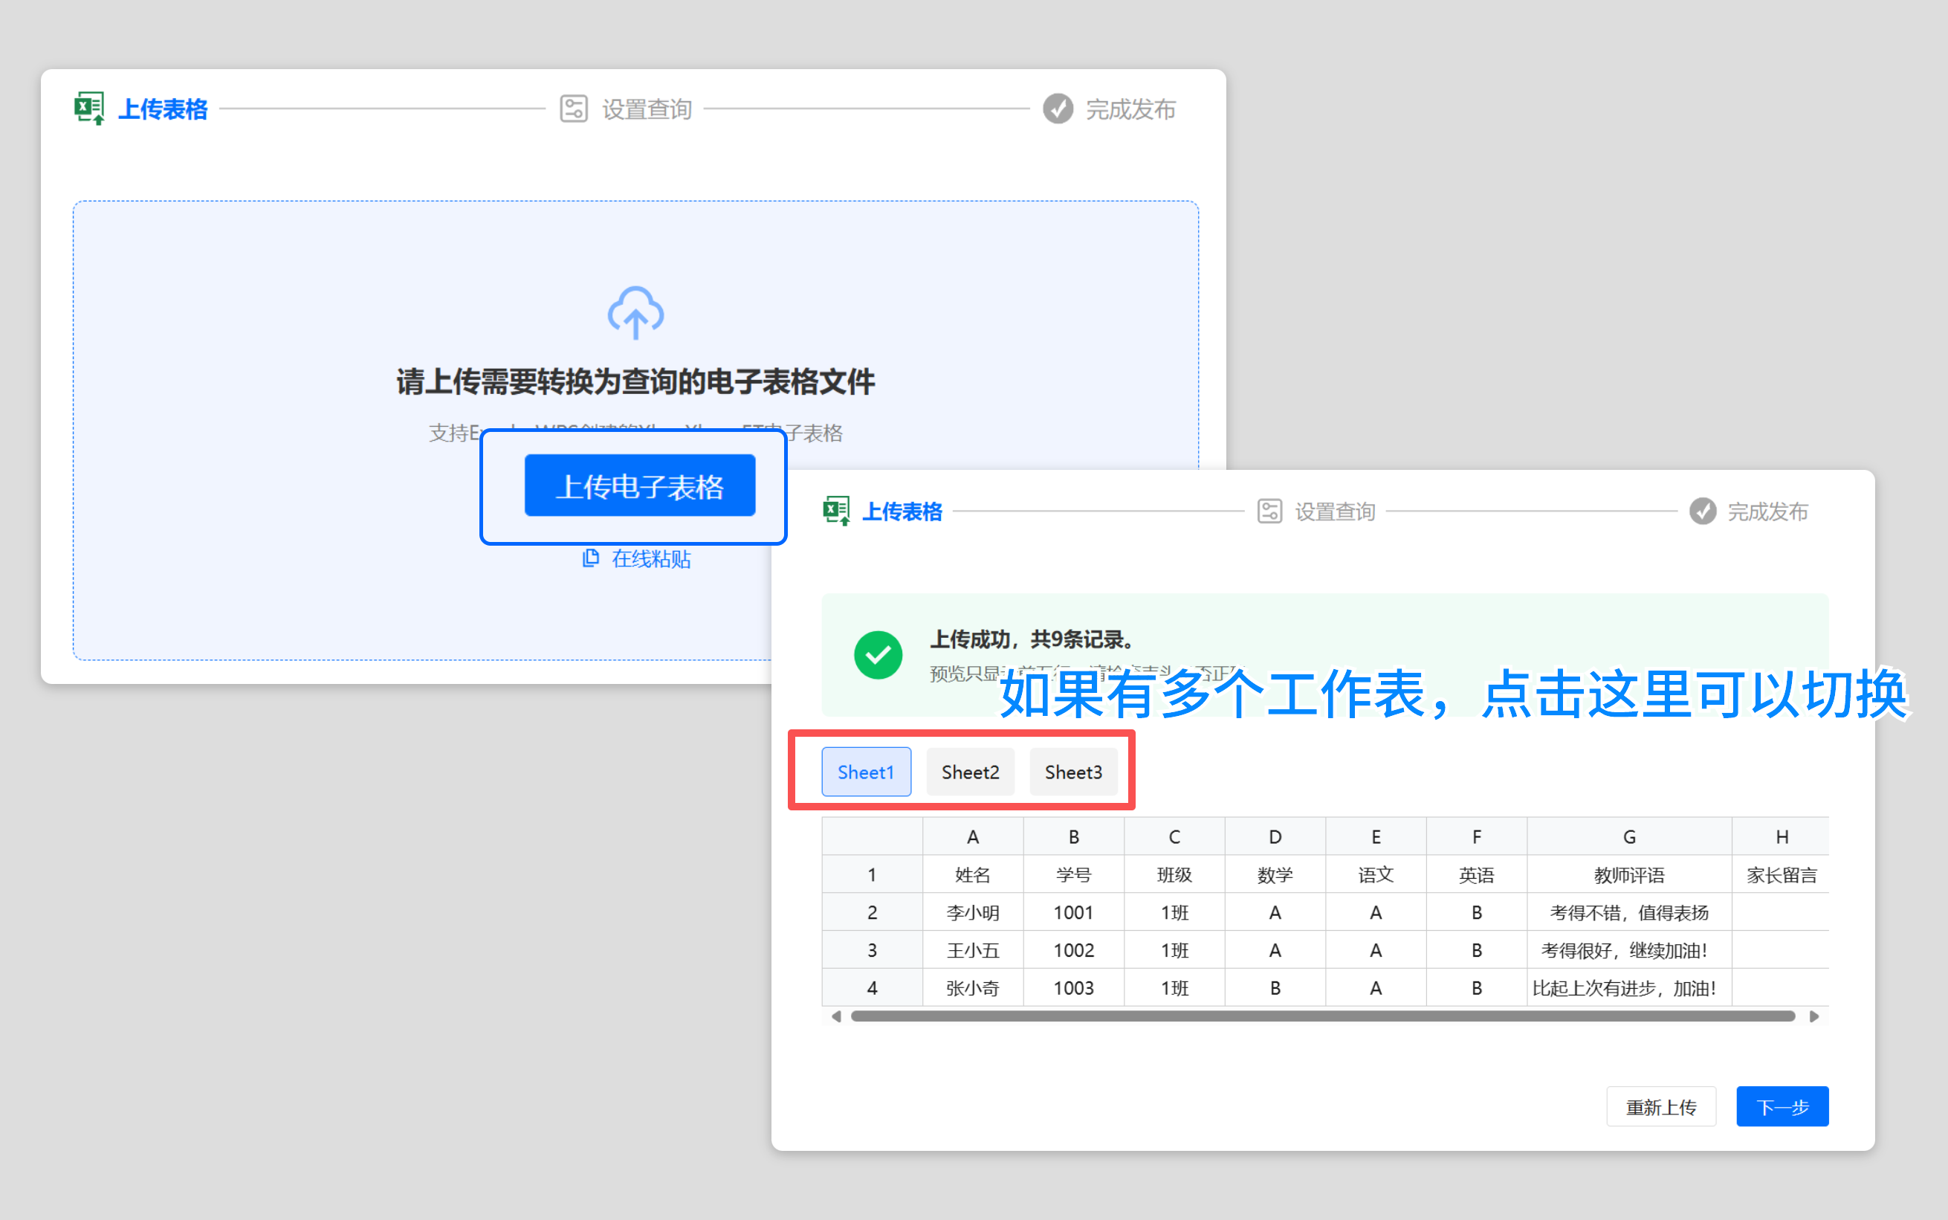Click the 设置查询 step icon in front window

click(x=1269, y=511)
